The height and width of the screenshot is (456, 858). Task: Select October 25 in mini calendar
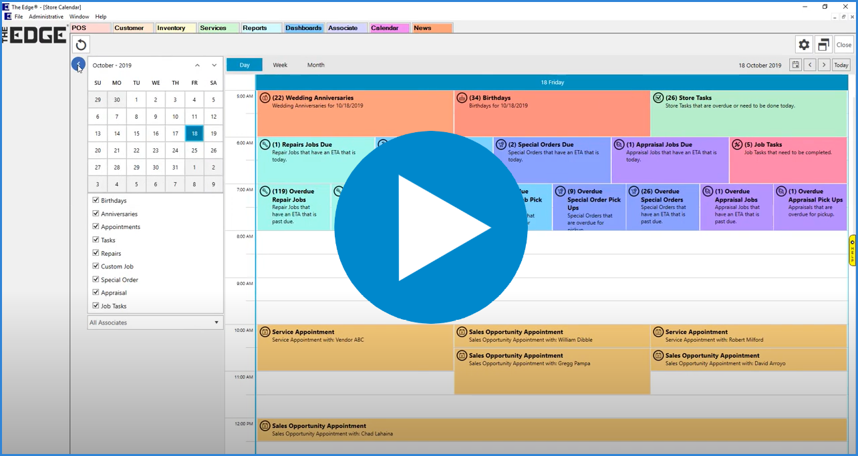(x=194, y=151)
